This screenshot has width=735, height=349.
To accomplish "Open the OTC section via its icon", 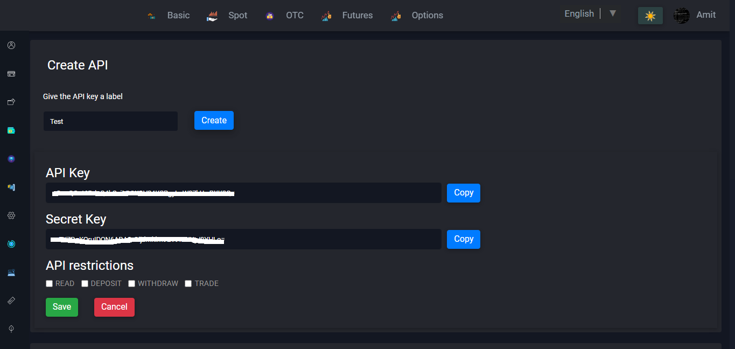I will (x=269, y=15).
